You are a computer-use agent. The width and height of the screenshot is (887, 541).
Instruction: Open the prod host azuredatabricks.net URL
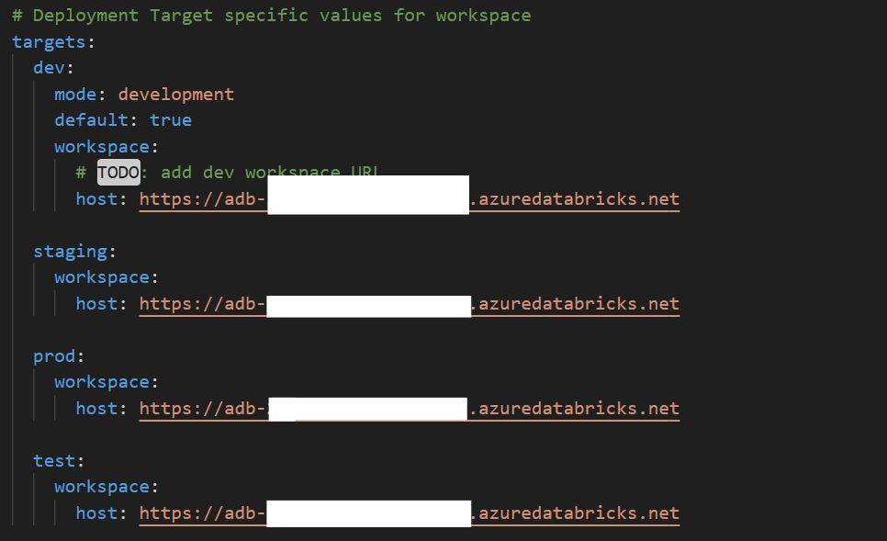tap(409, 409)
